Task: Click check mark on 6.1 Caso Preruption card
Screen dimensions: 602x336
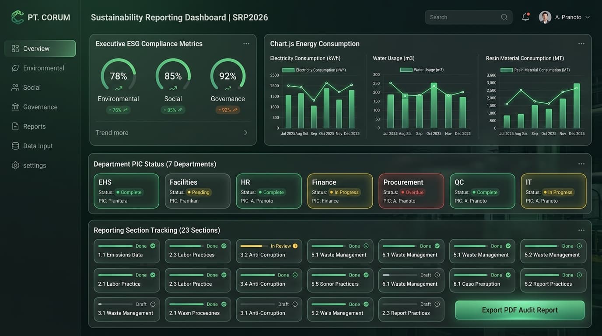Action: [508, 275]
